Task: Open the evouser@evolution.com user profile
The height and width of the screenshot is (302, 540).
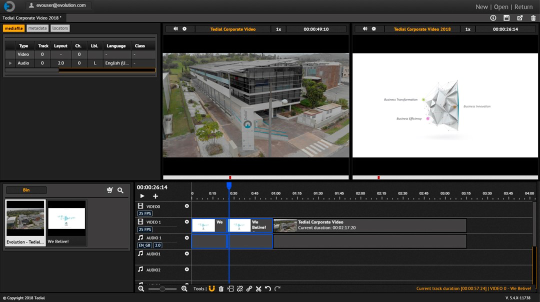Action: (57, 5)
